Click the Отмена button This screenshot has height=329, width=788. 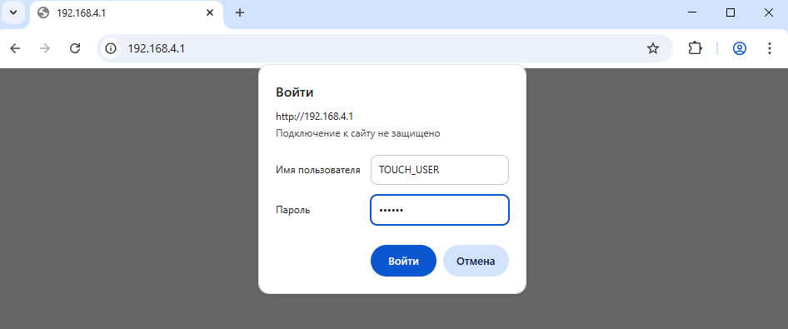pos(476,261)
